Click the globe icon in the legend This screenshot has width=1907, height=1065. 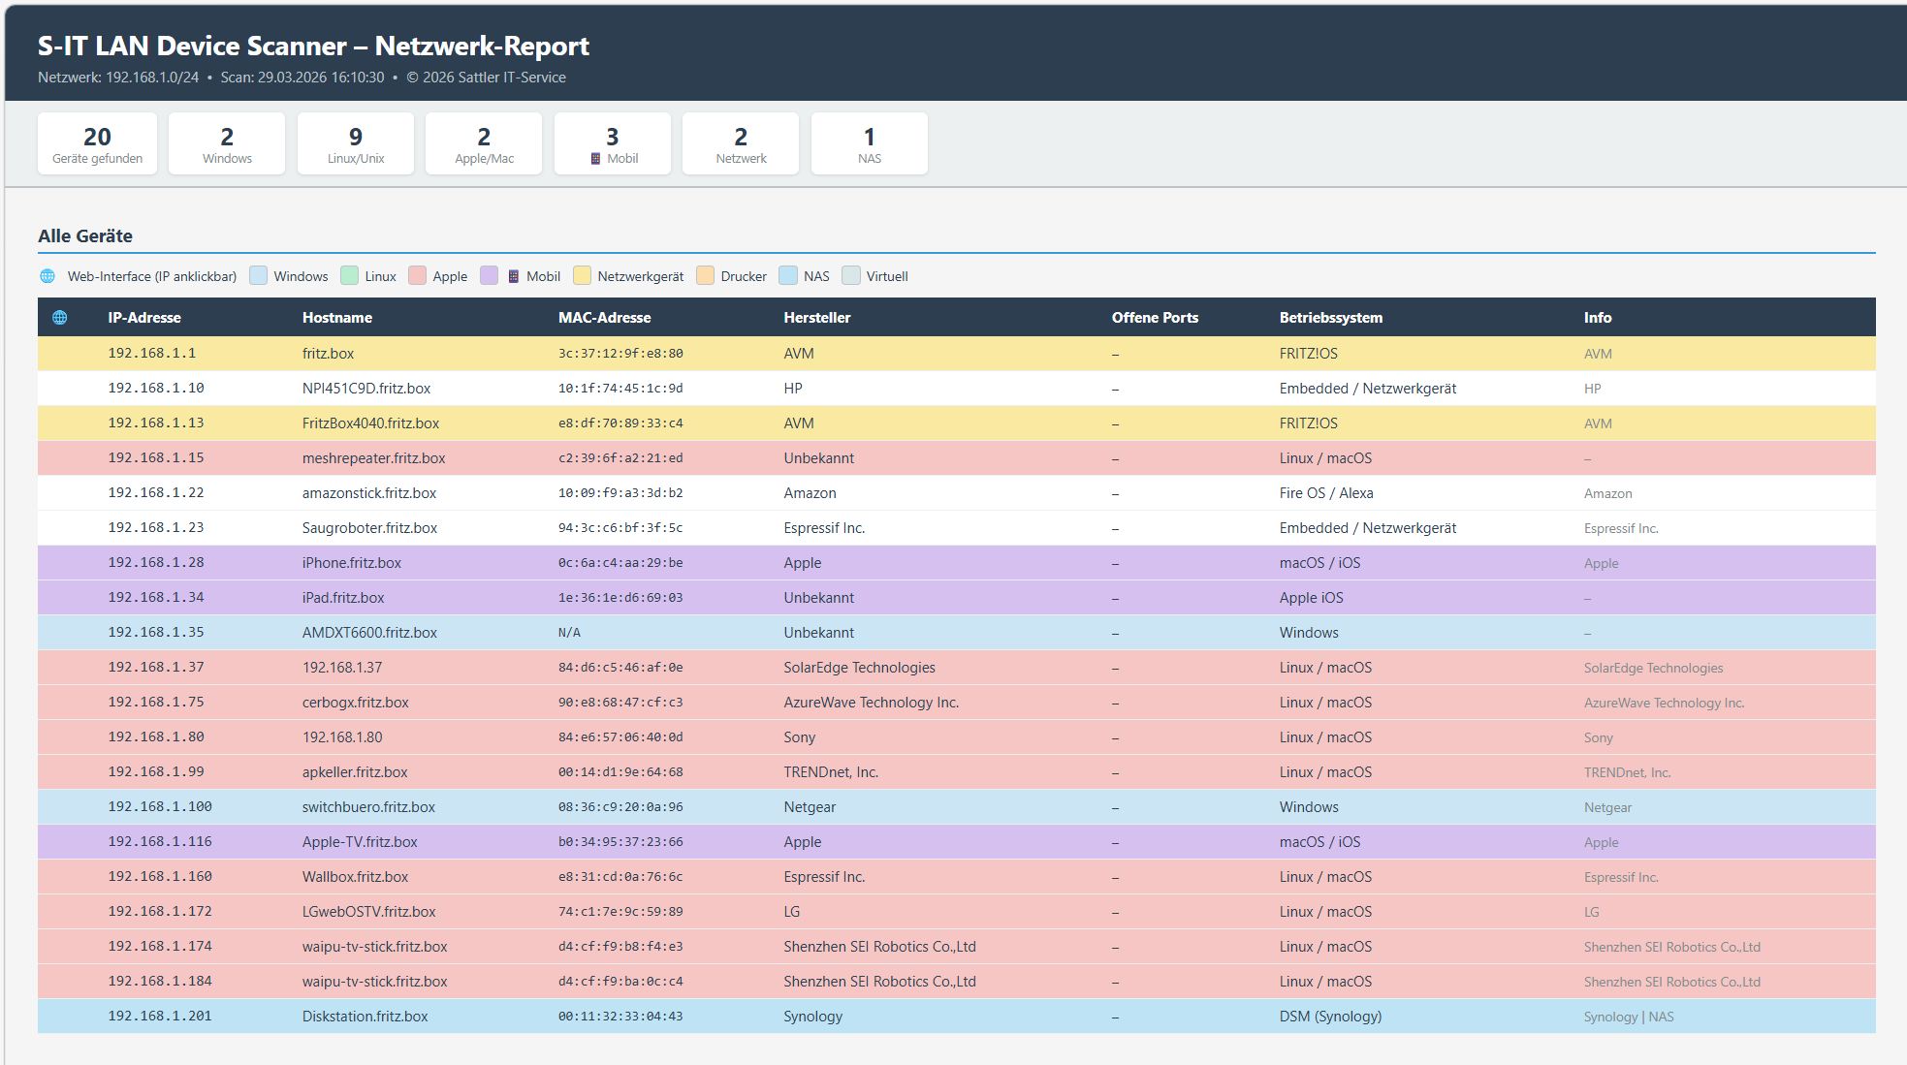click(48, 276)
